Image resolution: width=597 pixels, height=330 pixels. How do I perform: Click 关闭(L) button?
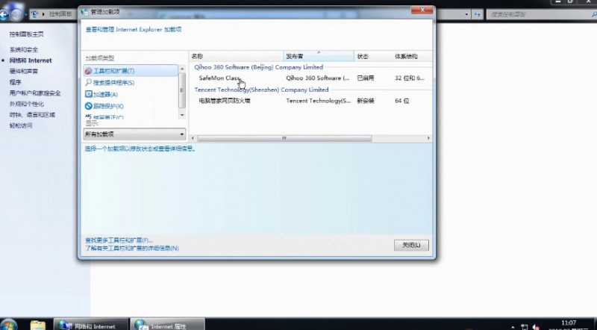[411, 245]
